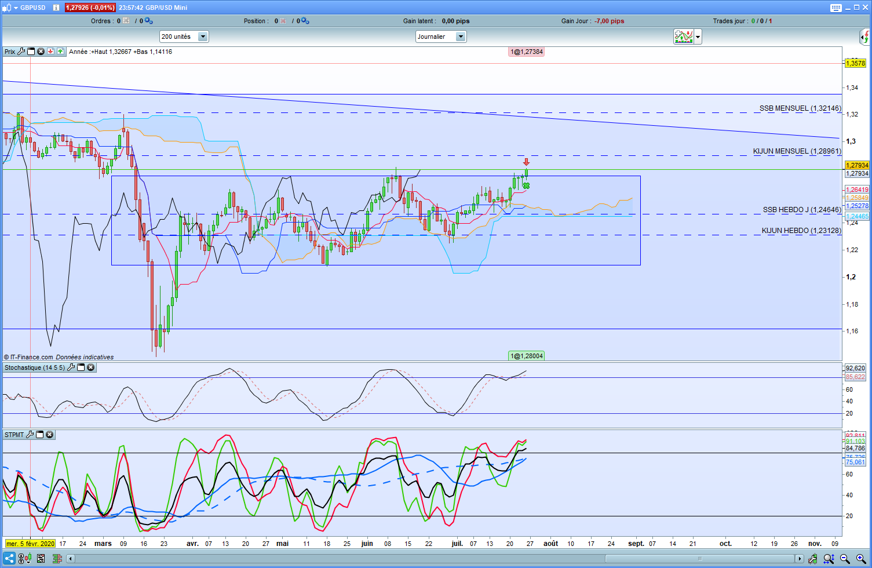This screenshot has height=568, width=872.
Task: Click the red sell arrow marker on the chart
Action: [526, 162]
